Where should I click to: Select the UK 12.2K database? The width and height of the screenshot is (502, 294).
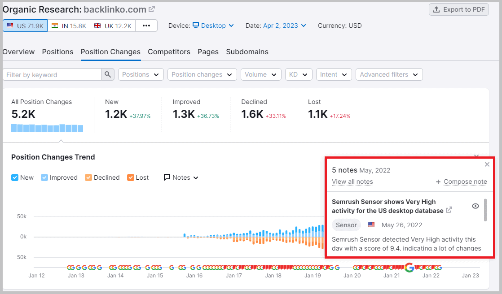tap(113, 26)
